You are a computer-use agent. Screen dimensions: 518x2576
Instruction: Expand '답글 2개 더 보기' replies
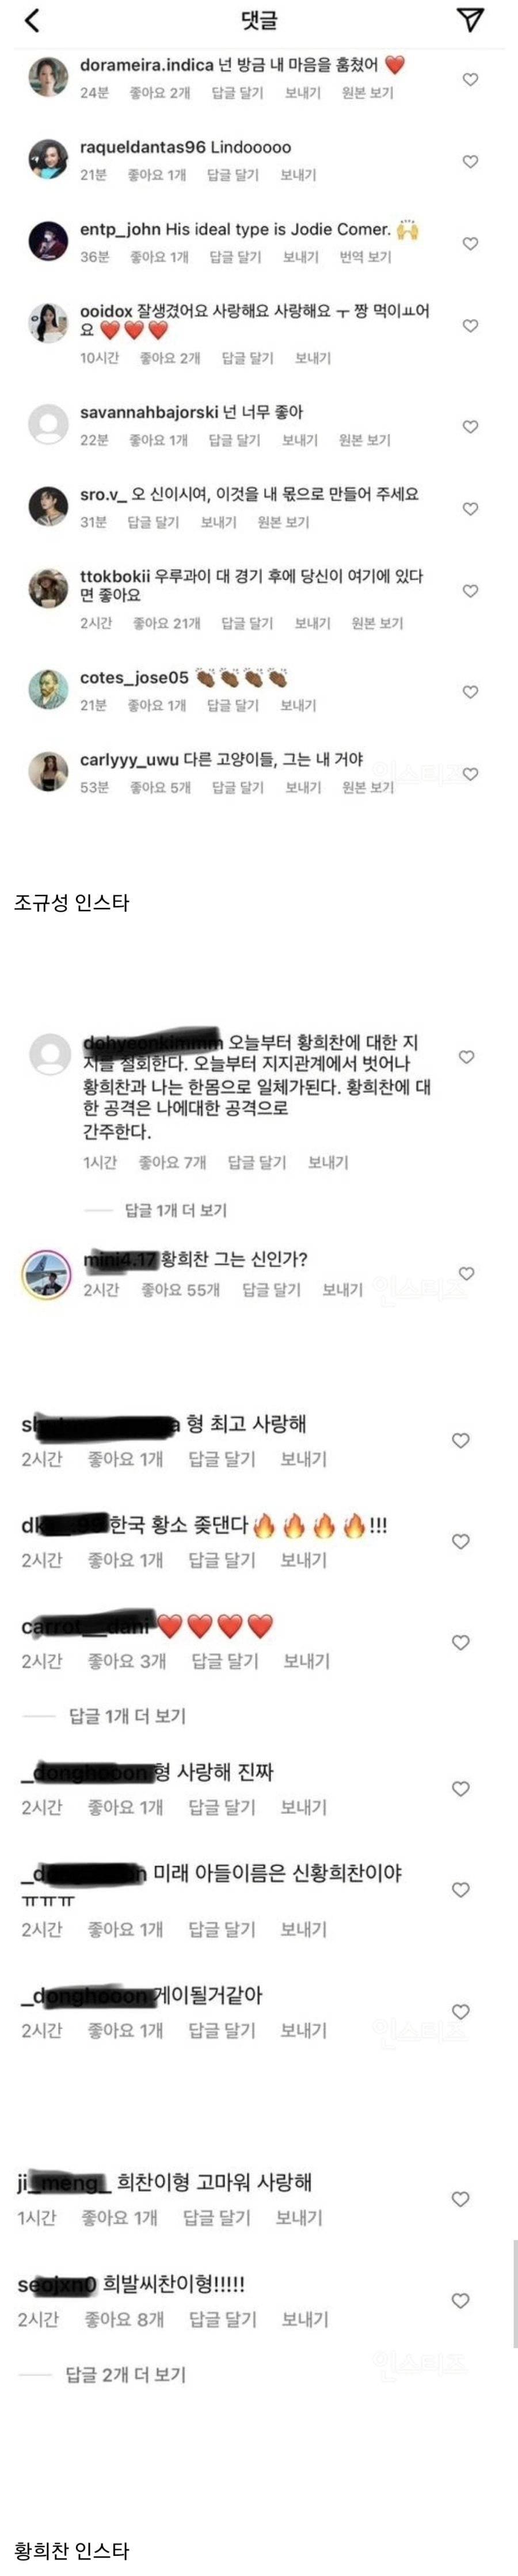coord(126,2374)
